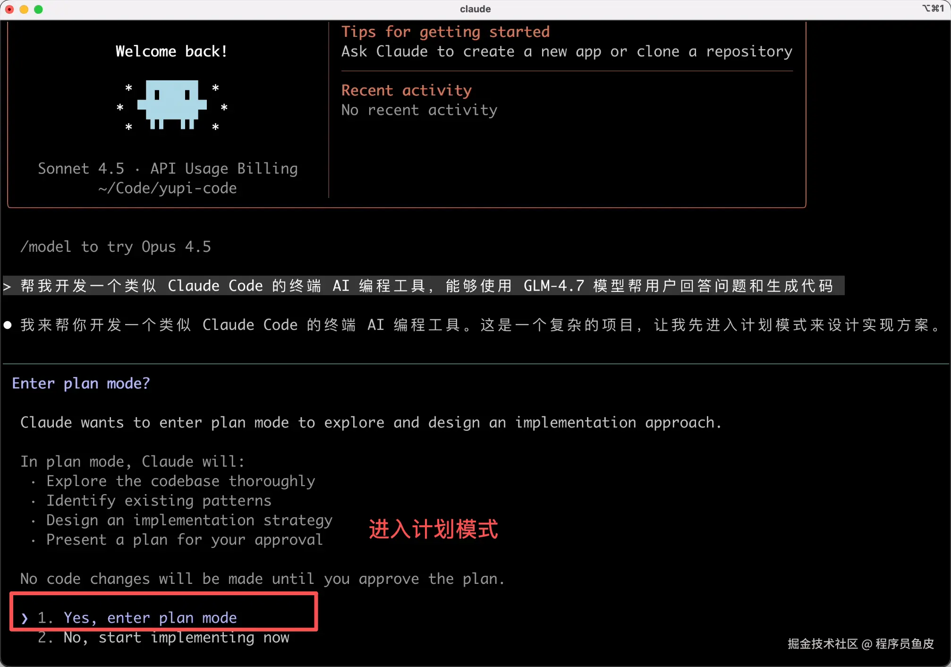Click the "Welcome back!" greeting text
The width and height of the screenshot is (951, 667).
(172, 51)
